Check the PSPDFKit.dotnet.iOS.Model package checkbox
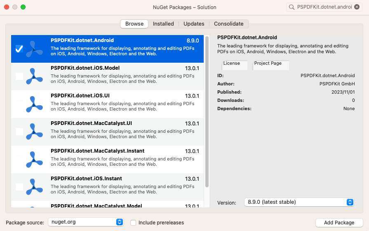 pyautogui.click(x=19, y=76)
